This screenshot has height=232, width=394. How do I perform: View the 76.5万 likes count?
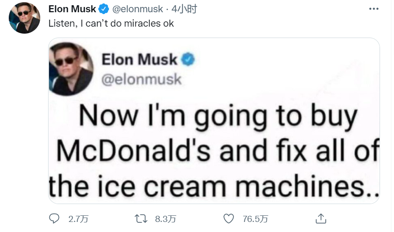(x=255, y=219)
